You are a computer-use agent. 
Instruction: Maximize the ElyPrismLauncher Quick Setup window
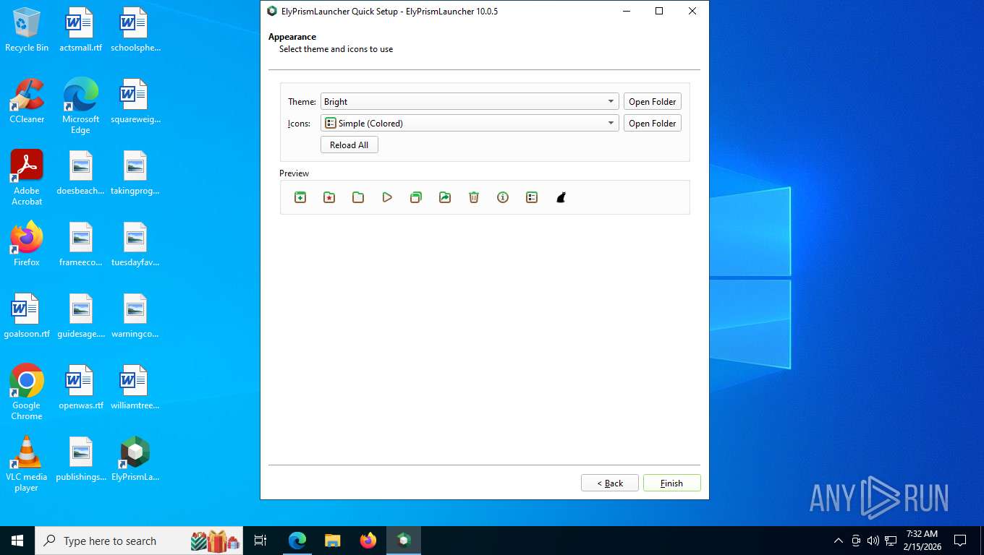pyautogui.click(x=659, y=11)
